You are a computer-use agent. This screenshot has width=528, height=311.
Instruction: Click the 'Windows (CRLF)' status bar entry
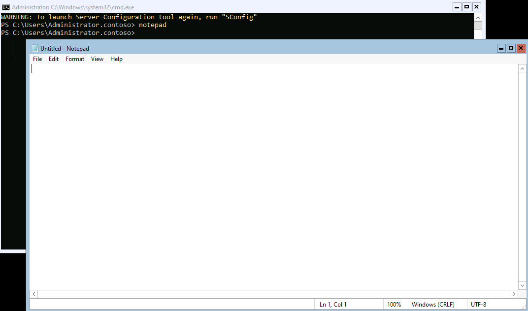(433, 305)
